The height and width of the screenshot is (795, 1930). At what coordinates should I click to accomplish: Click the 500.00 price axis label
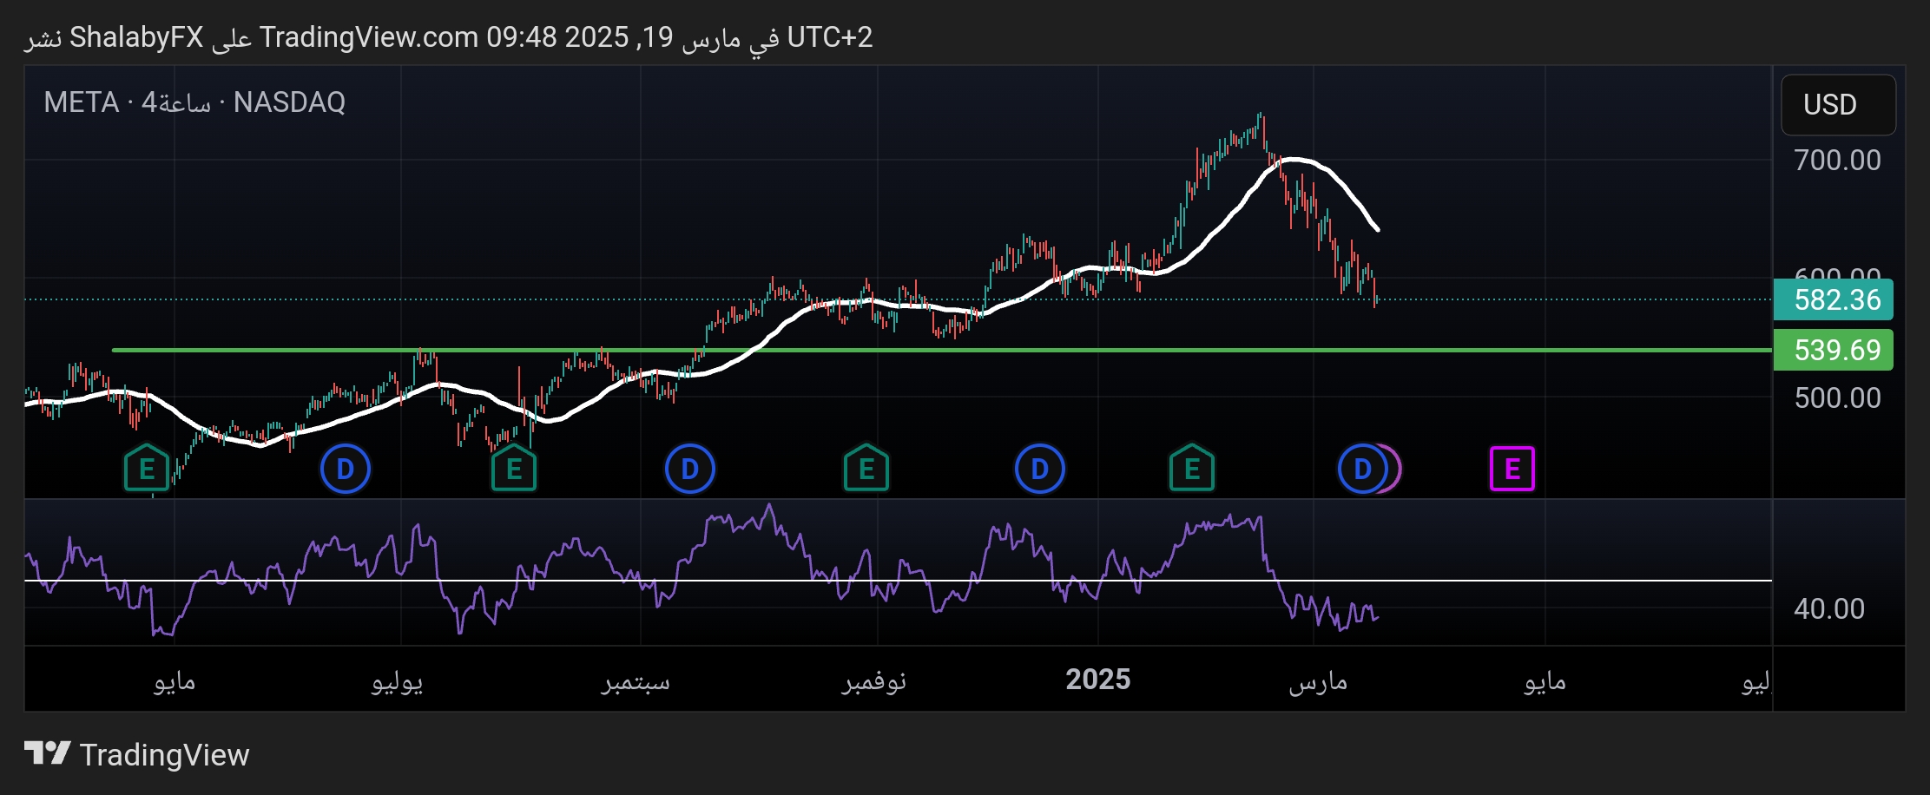[1838, 397]
